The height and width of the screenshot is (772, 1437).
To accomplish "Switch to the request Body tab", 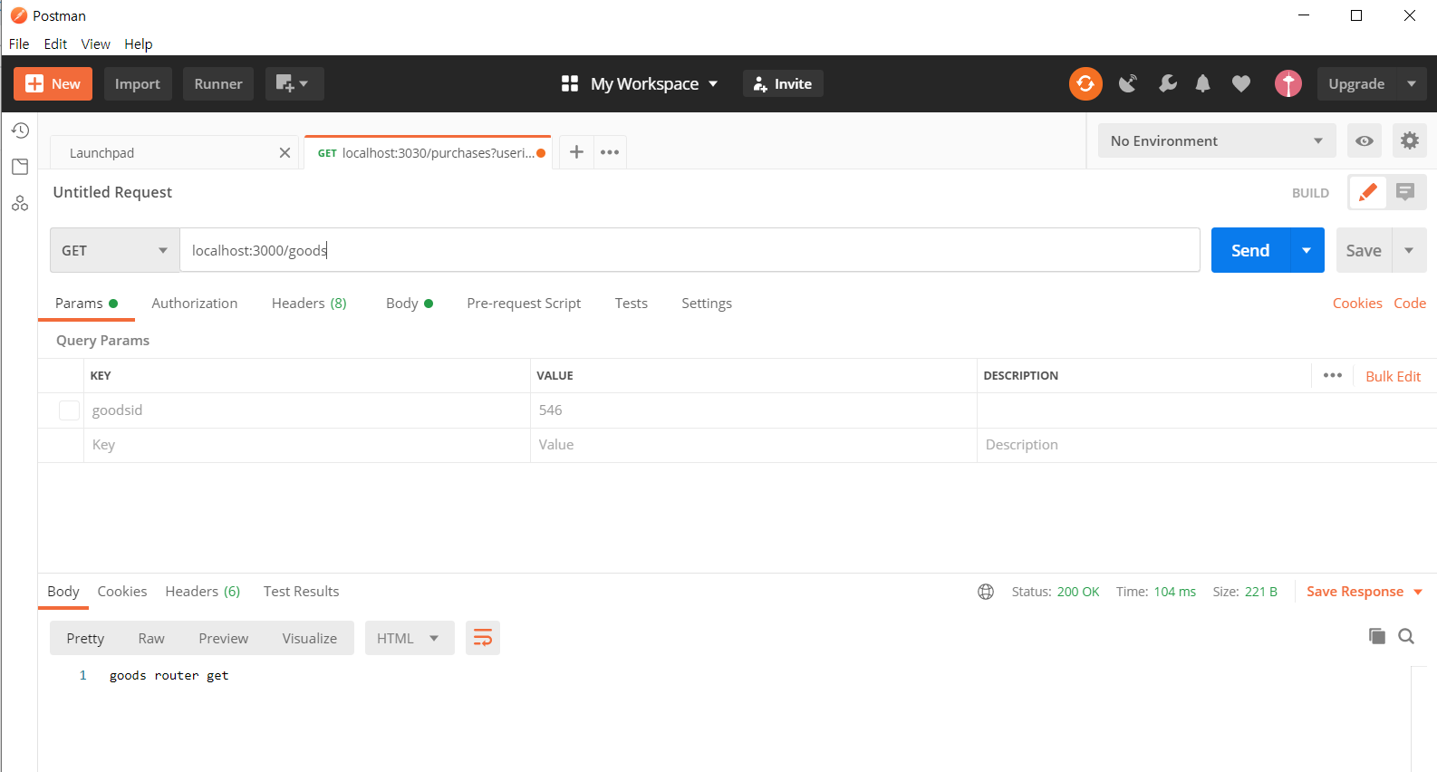I will tap(410, 304).
